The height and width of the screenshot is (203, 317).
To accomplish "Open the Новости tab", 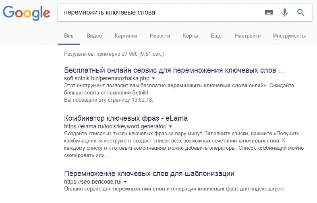I will (160, 36).
